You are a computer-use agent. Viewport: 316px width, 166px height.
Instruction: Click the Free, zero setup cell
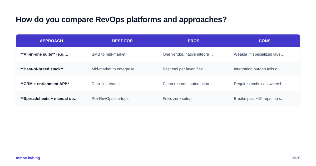pos(194,99)
